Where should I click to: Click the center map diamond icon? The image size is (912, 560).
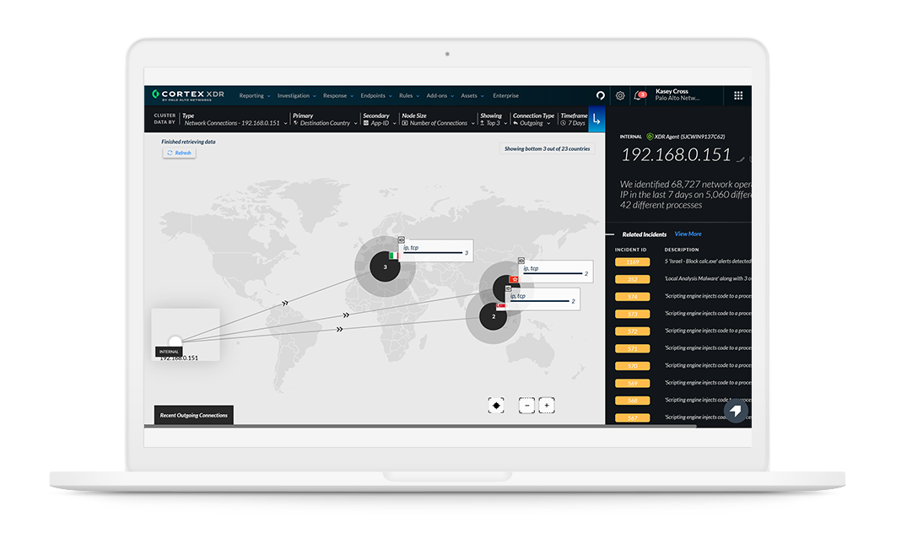pyautogui.click(x=496, y=405)
